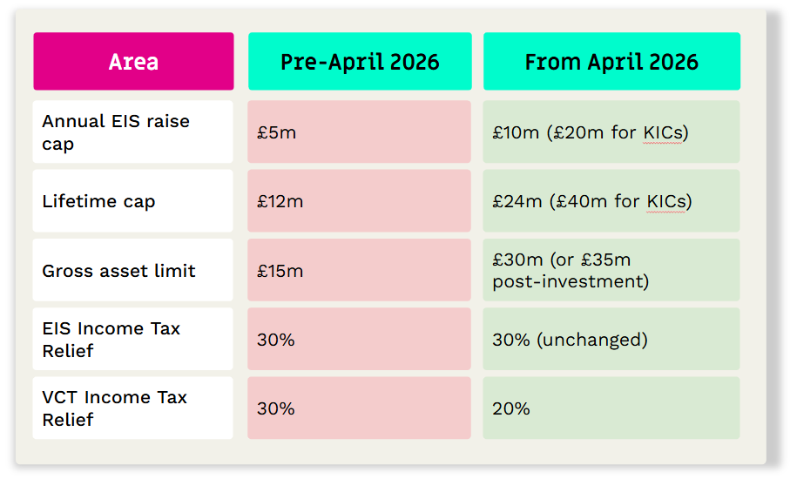
Task: Select the From April 2026 column header
Action: coord(611,62)
